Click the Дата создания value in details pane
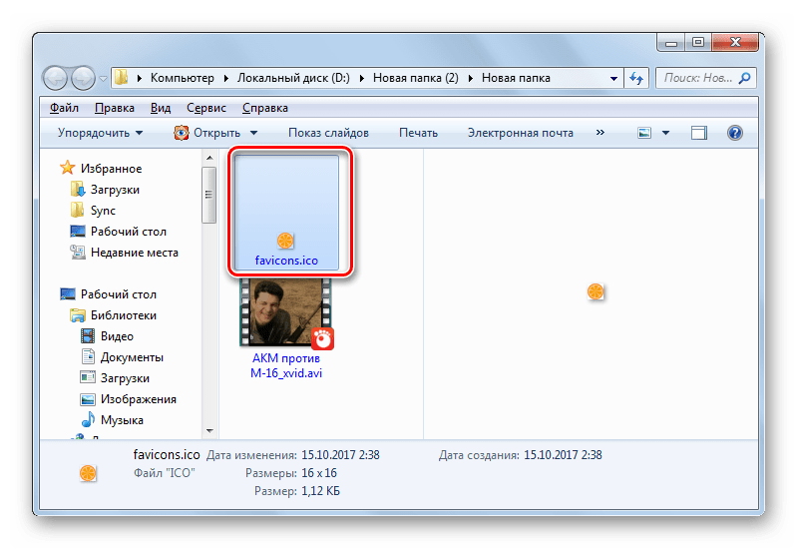 [563, 455]
